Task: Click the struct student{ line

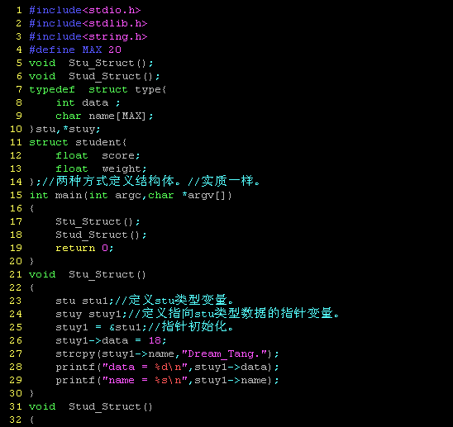Action: pos(78,142)
